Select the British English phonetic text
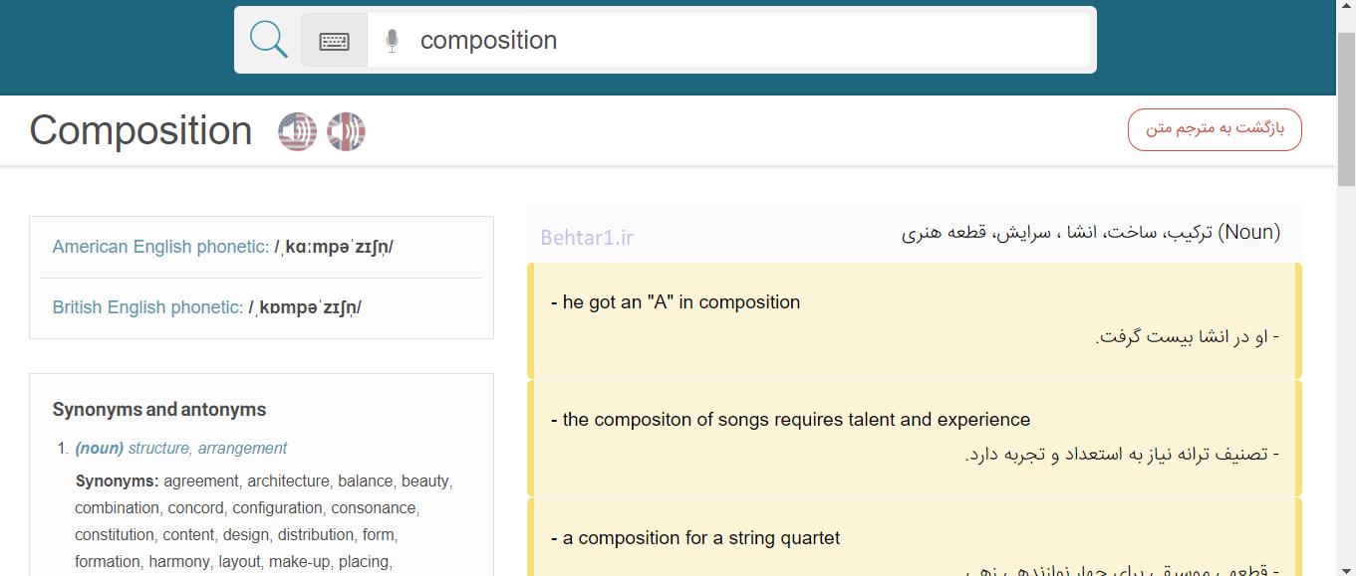The image size is (1356, 576). (207, 307)
